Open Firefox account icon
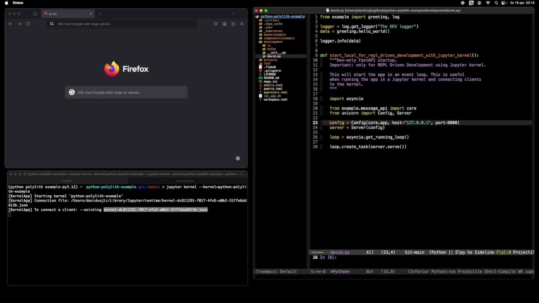Viewport: 539px width, 303px height. tap(224, 24)
